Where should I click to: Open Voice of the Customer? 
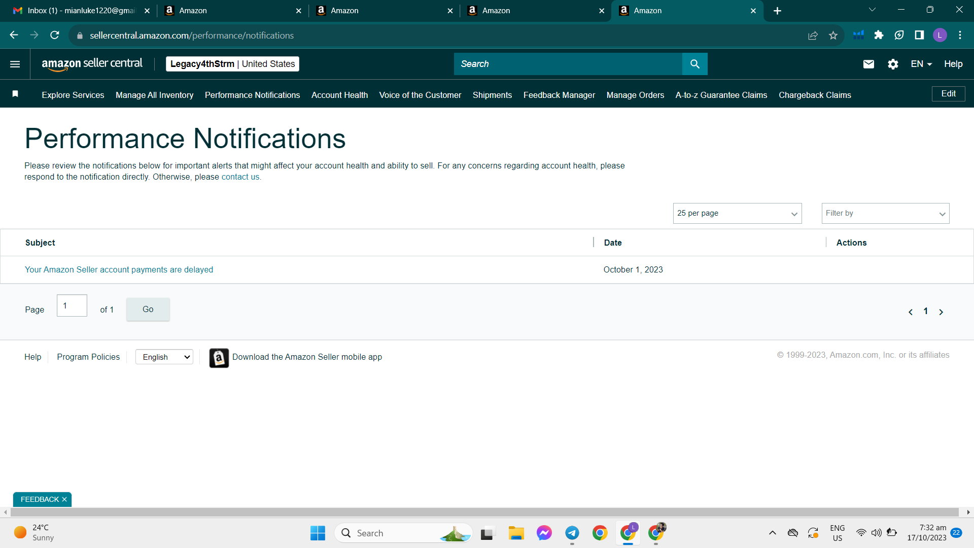click(x=420, y=95)
